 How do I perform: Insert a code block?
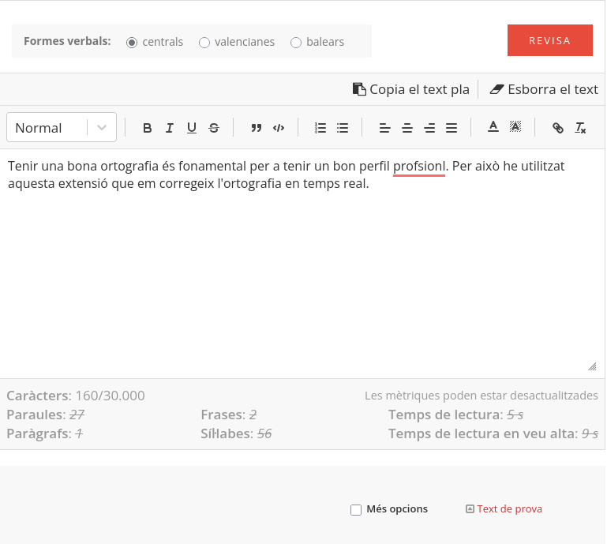[x=278, y=128]
